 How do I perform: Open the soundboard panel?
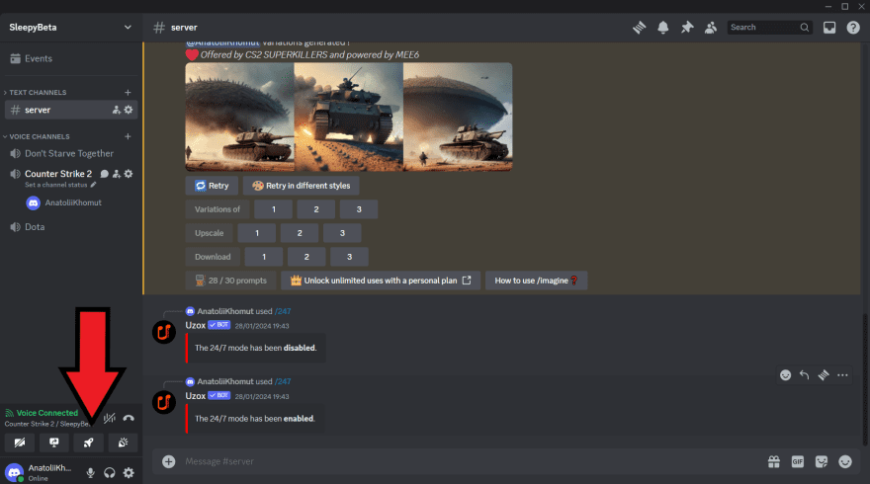pyautogui.click(x=123, y=443)
